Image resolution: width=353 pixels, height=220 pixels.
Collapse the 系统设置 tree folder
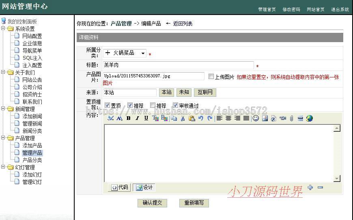tap(3, 28)
